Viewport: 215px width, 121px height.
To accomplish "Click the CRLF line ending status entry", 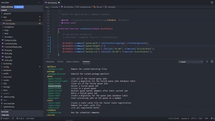I will tap(200, 118).
